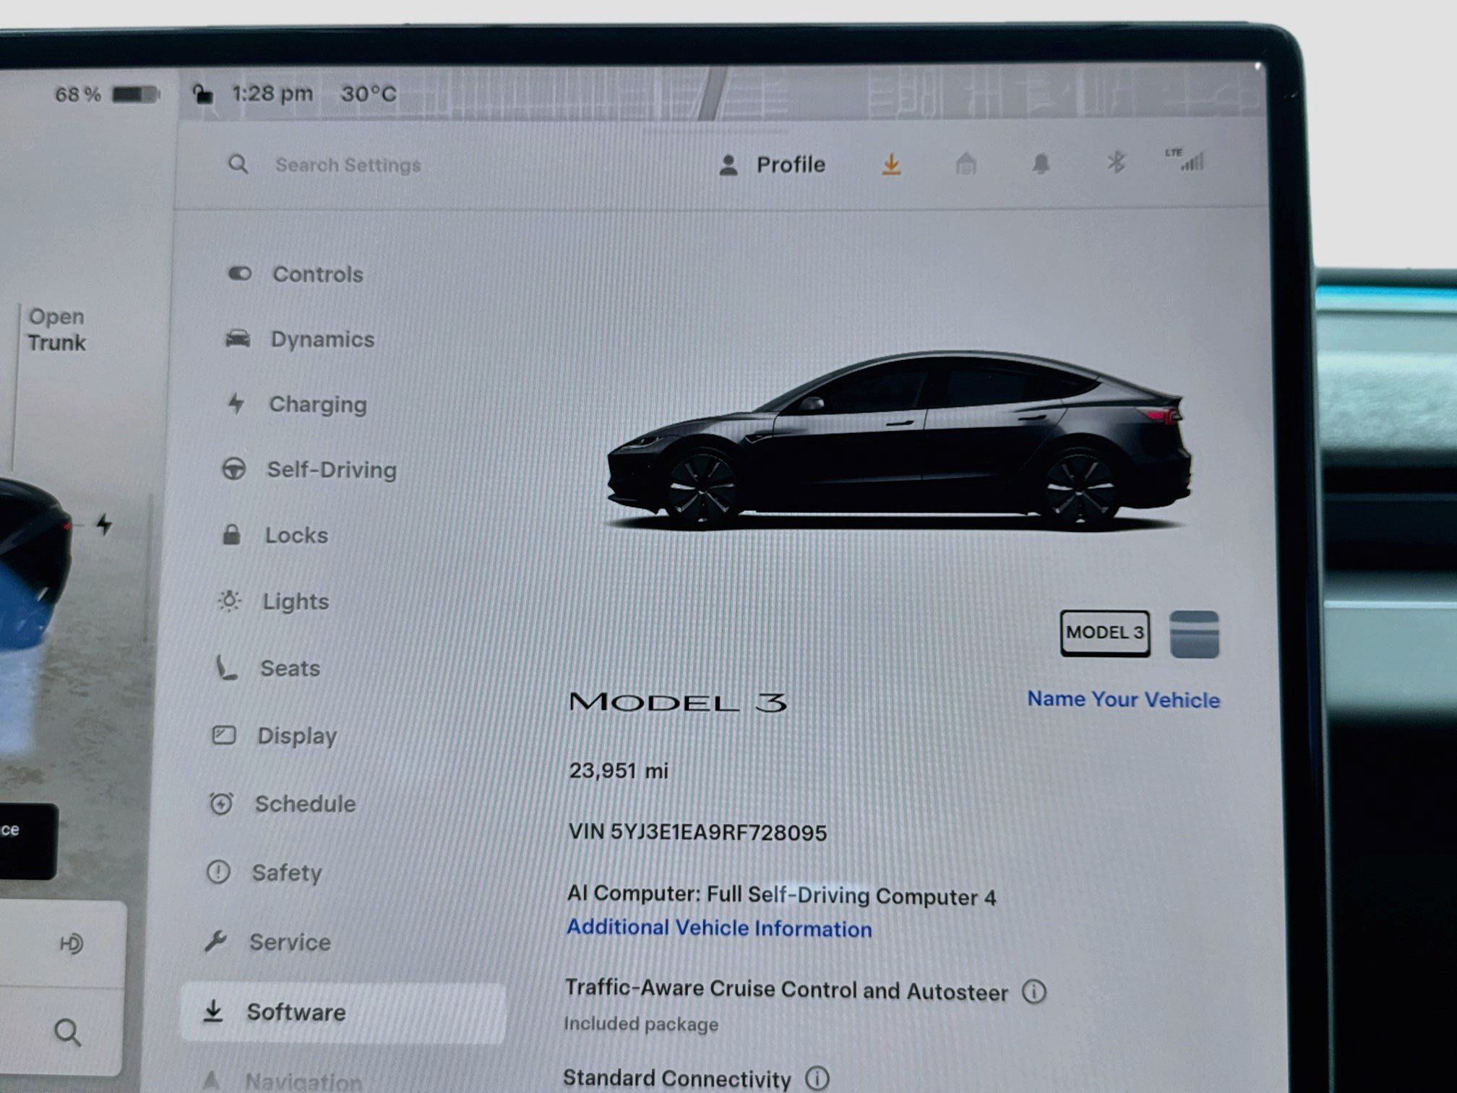Tap the battery level indicator
This screenshot has width=1457, height=1093.
coord(136,95)
